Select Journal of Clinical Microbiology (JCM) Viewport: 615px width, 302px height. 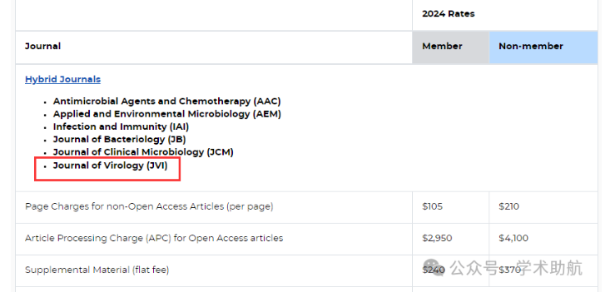(x=143, y=151)
